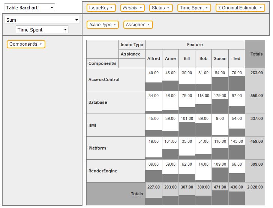
Task: Click the Original Estimate filter arrow
Action: point(261,8)
